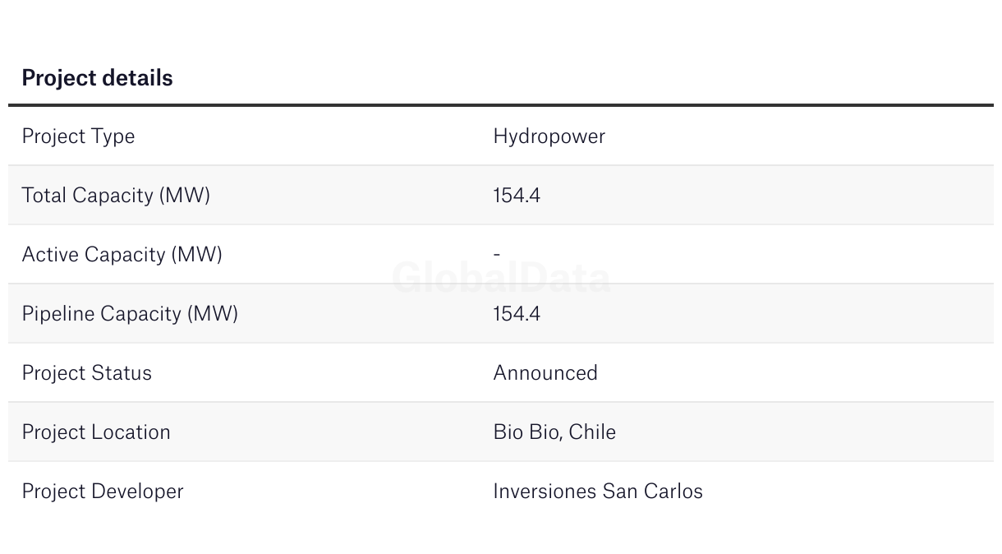Click the Project details heading

[x=97, y=78]
